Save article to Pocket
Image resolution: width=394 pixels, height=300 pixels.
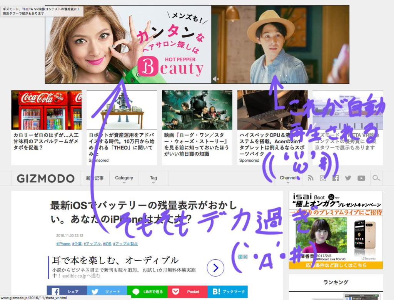click(x=187, y=292)
